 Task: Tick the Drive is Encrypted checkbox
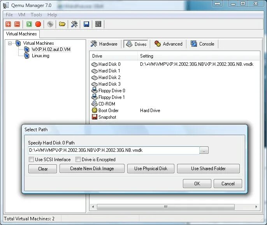(78, 160)
